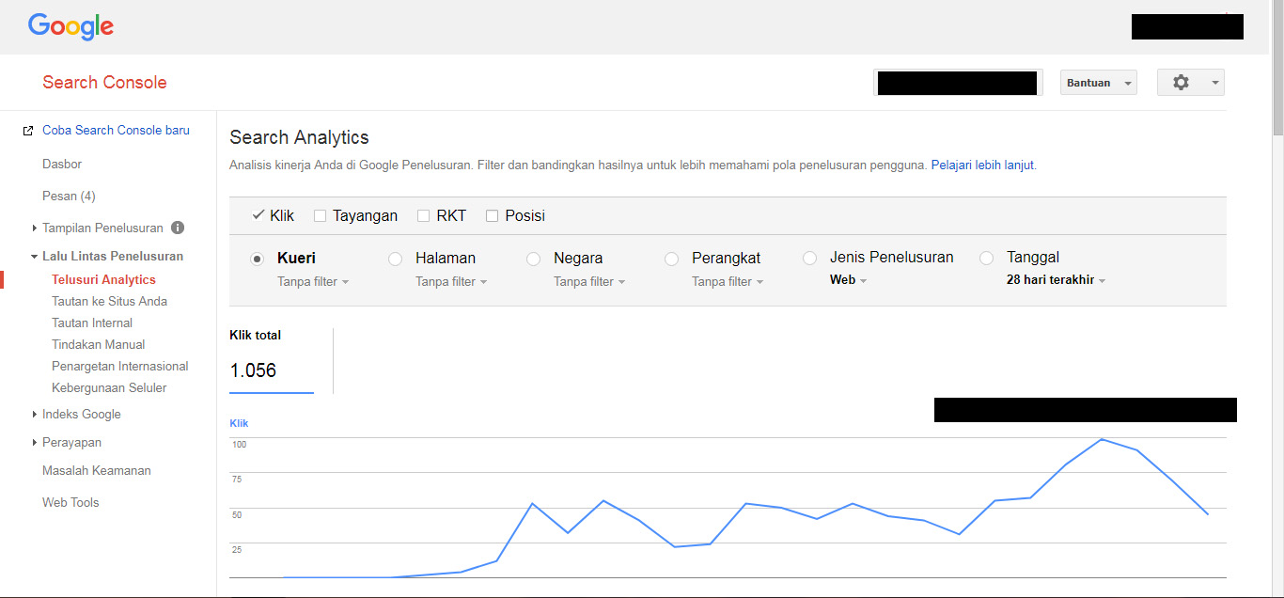Viewport: 1284px width, 598px height.
Task: Enable the Tayangan checkbox
Action: coord(320,216)
